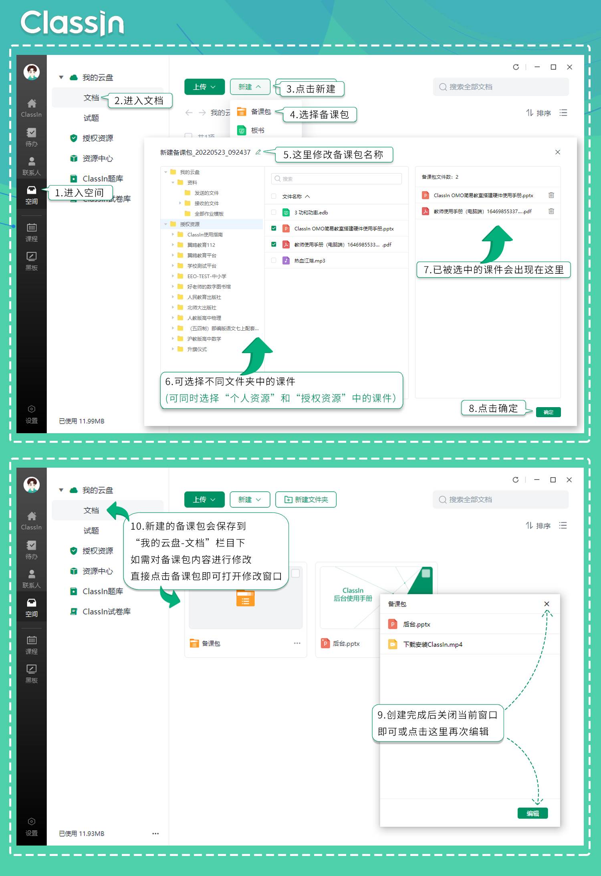The width and height of the screenshot is (601, 876).
Task: Click forward arrow beside 我的云 breadcrumb
Action: click(x=202, y=113)
